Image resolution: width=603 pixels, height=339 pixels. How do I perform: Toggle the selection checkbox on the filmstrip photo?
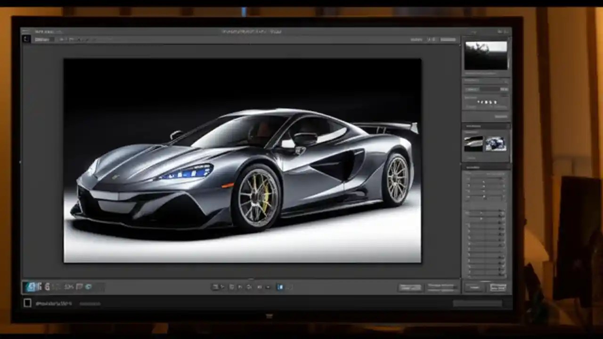click(x=27, y=303)
